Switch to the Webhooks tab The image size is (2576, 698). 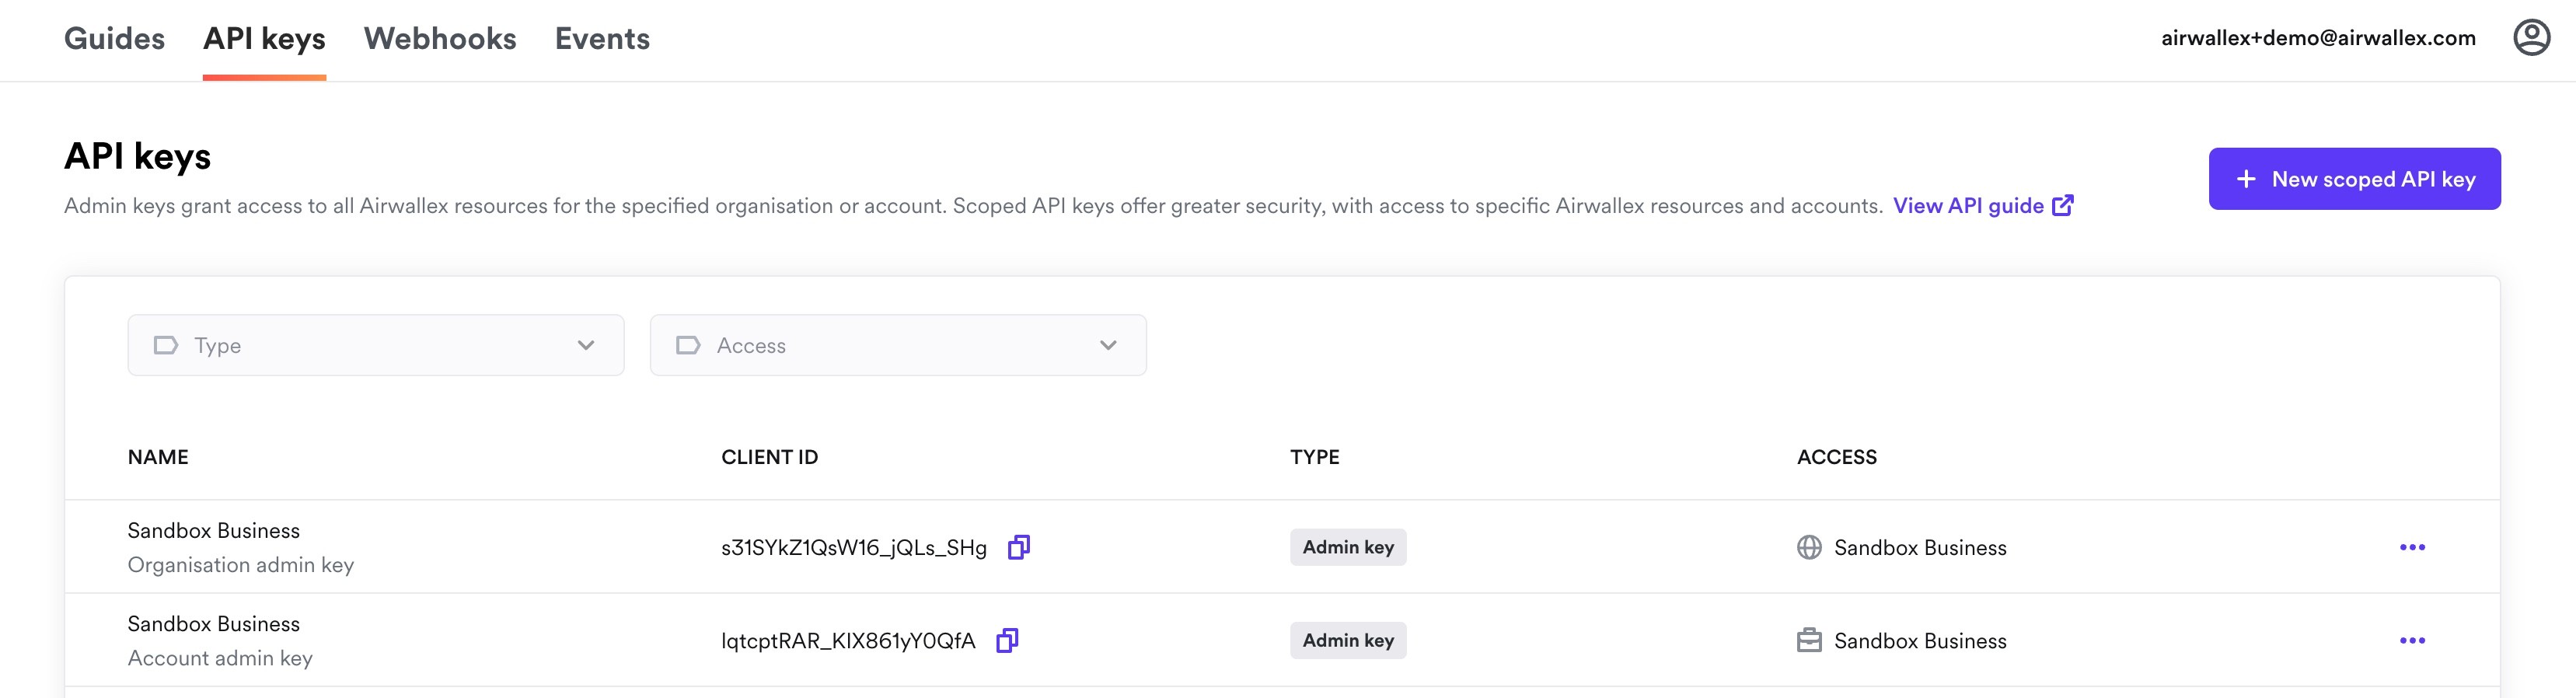(439, 38)
